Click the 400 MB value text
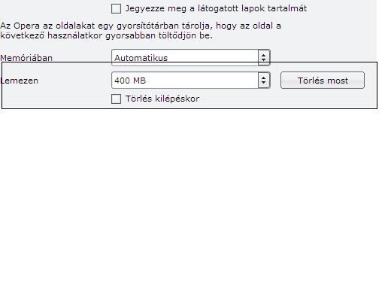 tap(130, 81)
